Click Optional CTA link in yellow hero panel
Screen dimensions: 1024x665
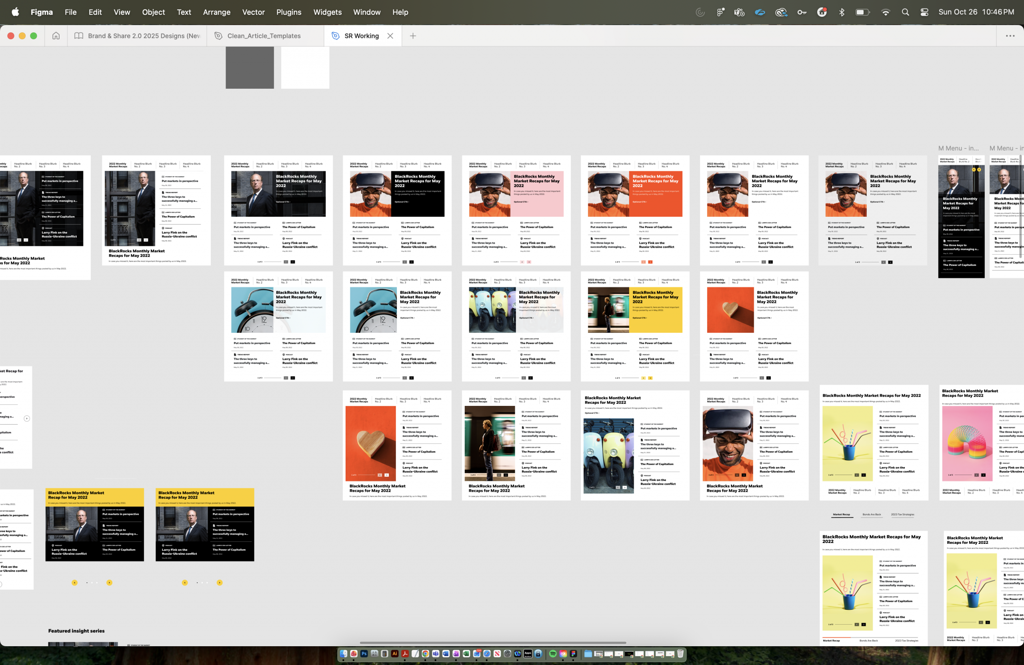tap(640, 318)
